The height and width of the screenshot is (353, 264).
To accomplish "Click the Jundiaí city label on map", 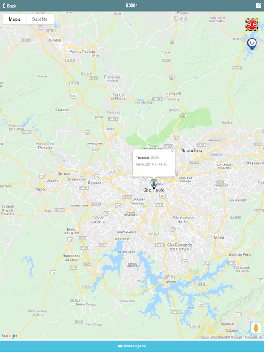I will coord(55,40).
